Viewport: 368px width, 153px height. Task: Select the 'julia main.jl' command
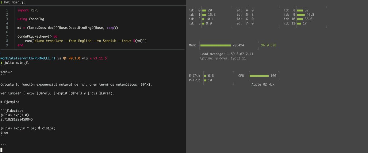pos(17,63)
